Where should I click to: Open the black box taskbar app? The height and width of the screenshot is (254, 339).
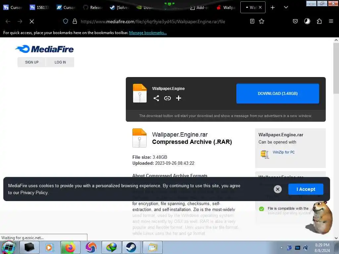(29, 247)
